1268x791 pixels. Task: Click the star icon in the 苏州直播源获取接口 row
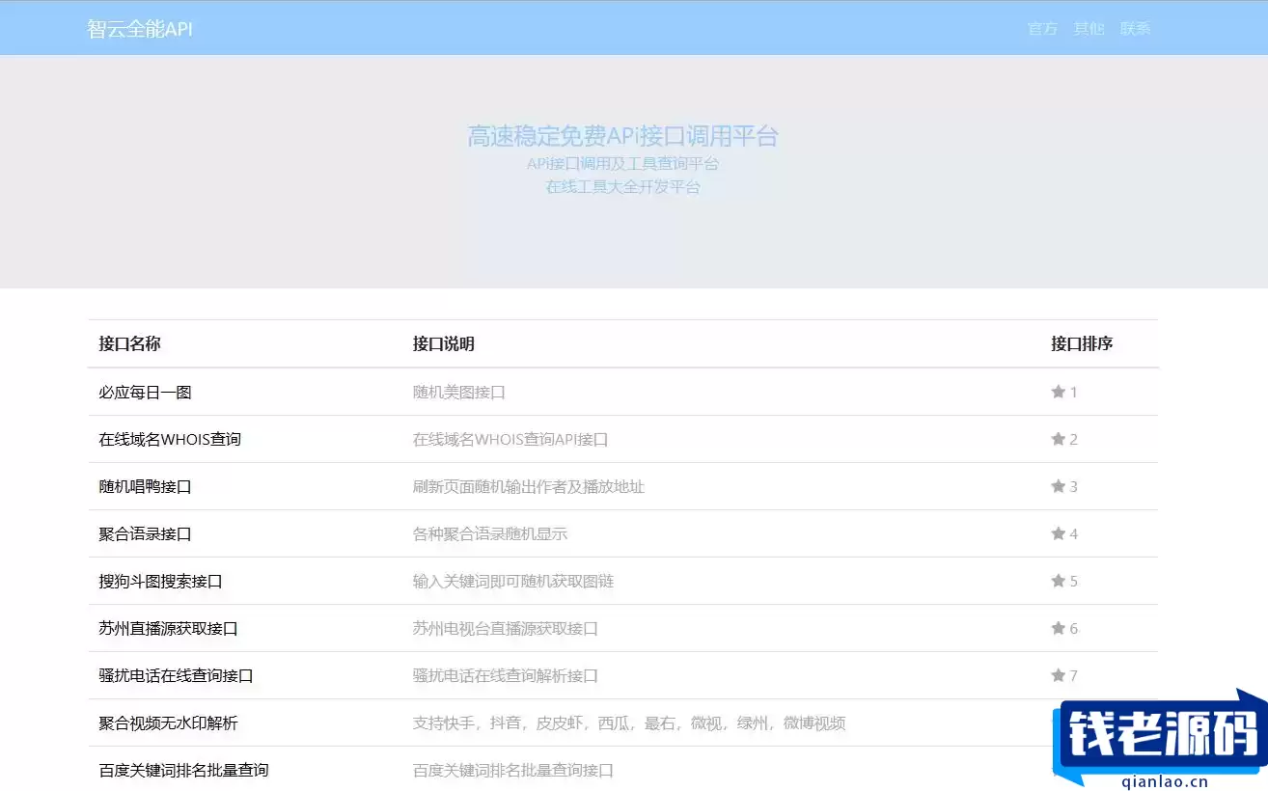click(x=1059, y=628)
